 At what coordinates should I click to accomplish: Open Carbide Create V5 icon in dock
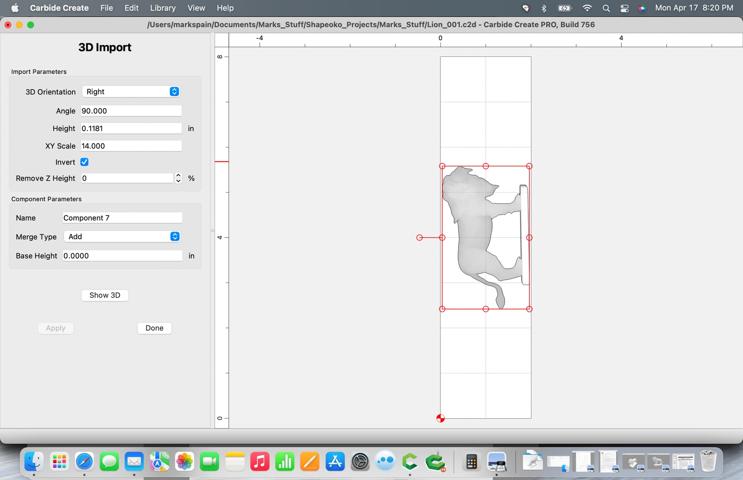(435, 461)
